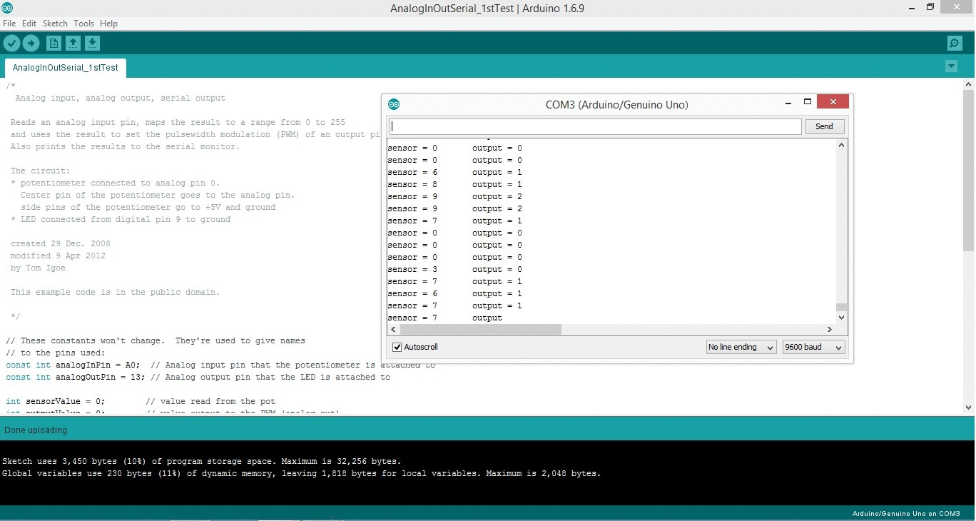The height and width of the screenshot is (521, 976).
Task: Close the COM3 serial monitor window
Action: coord(833,101)
